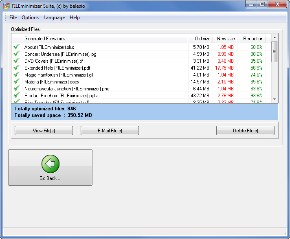Sort by New size column header

click(x=225, y=39)
